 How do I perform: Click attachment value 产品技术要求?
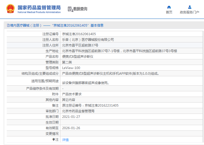click(x=72, y=94)
